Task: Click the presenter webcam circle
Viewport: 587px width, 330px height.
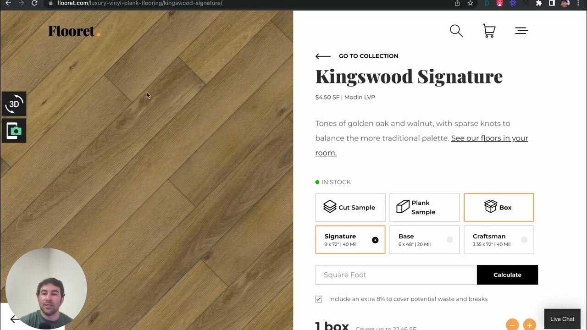Action: pos(46,289)
